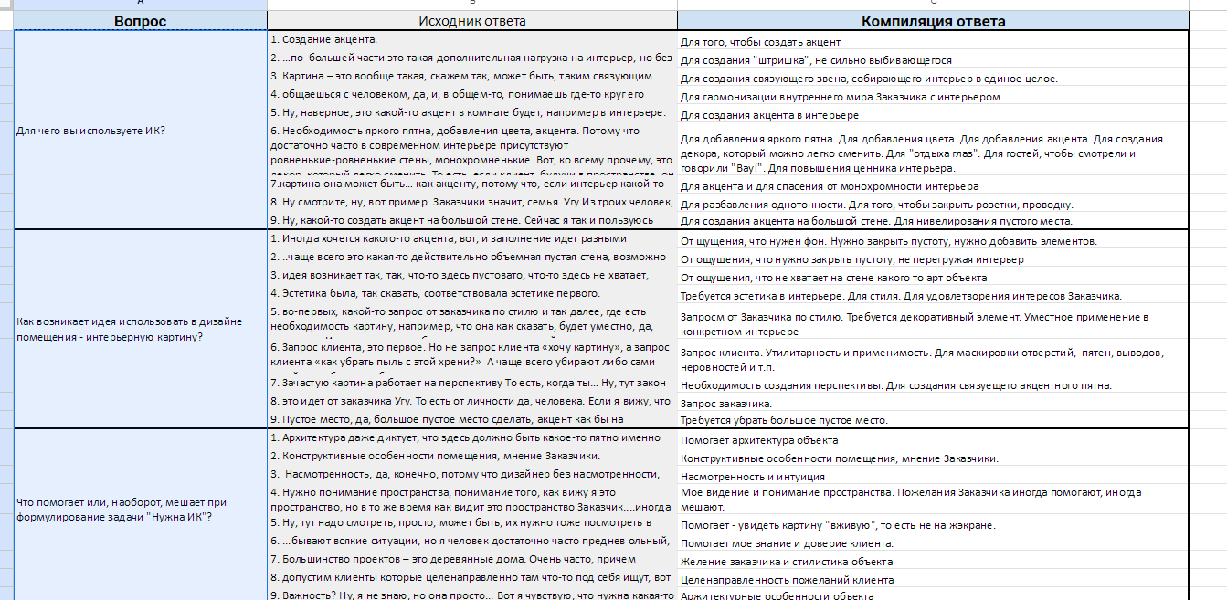Click cell starting "7. Большинство проектов"
The width and height of the screenshot is (1227, 600).
[x=472, y=559]
